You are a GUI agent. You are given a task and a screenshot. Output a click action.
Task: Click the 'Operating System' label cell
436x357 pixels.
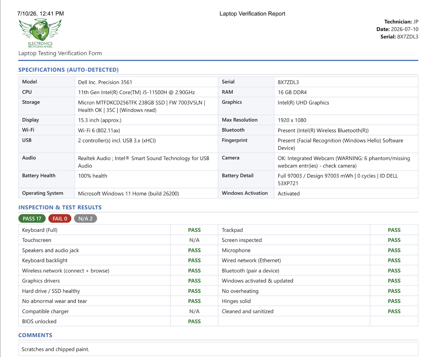pyautogui.click(x=47, y=193)
